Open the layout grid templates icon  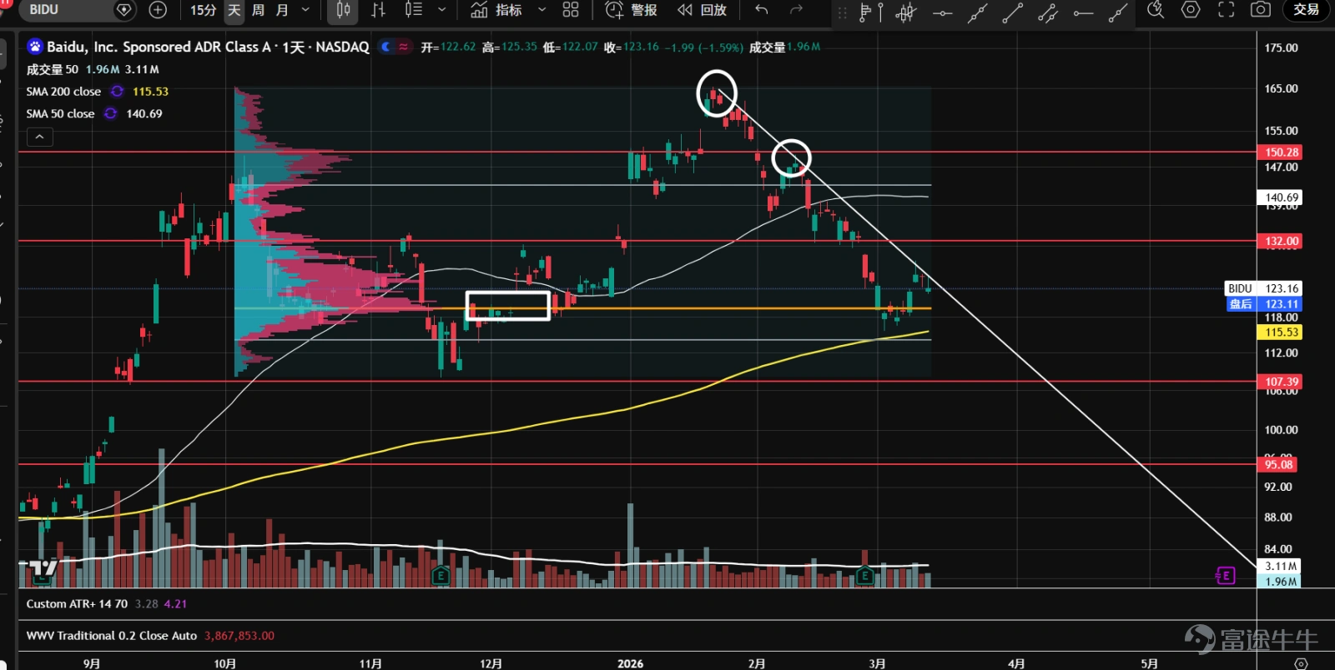[571, 10]
